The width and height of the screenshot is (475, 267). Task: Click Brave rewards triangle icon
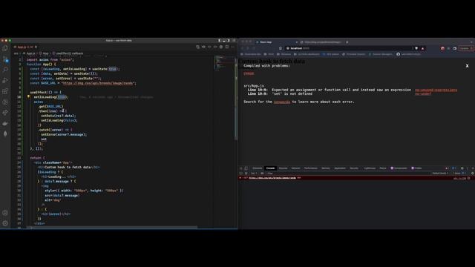pyautogui.click(x=422, y=48)
